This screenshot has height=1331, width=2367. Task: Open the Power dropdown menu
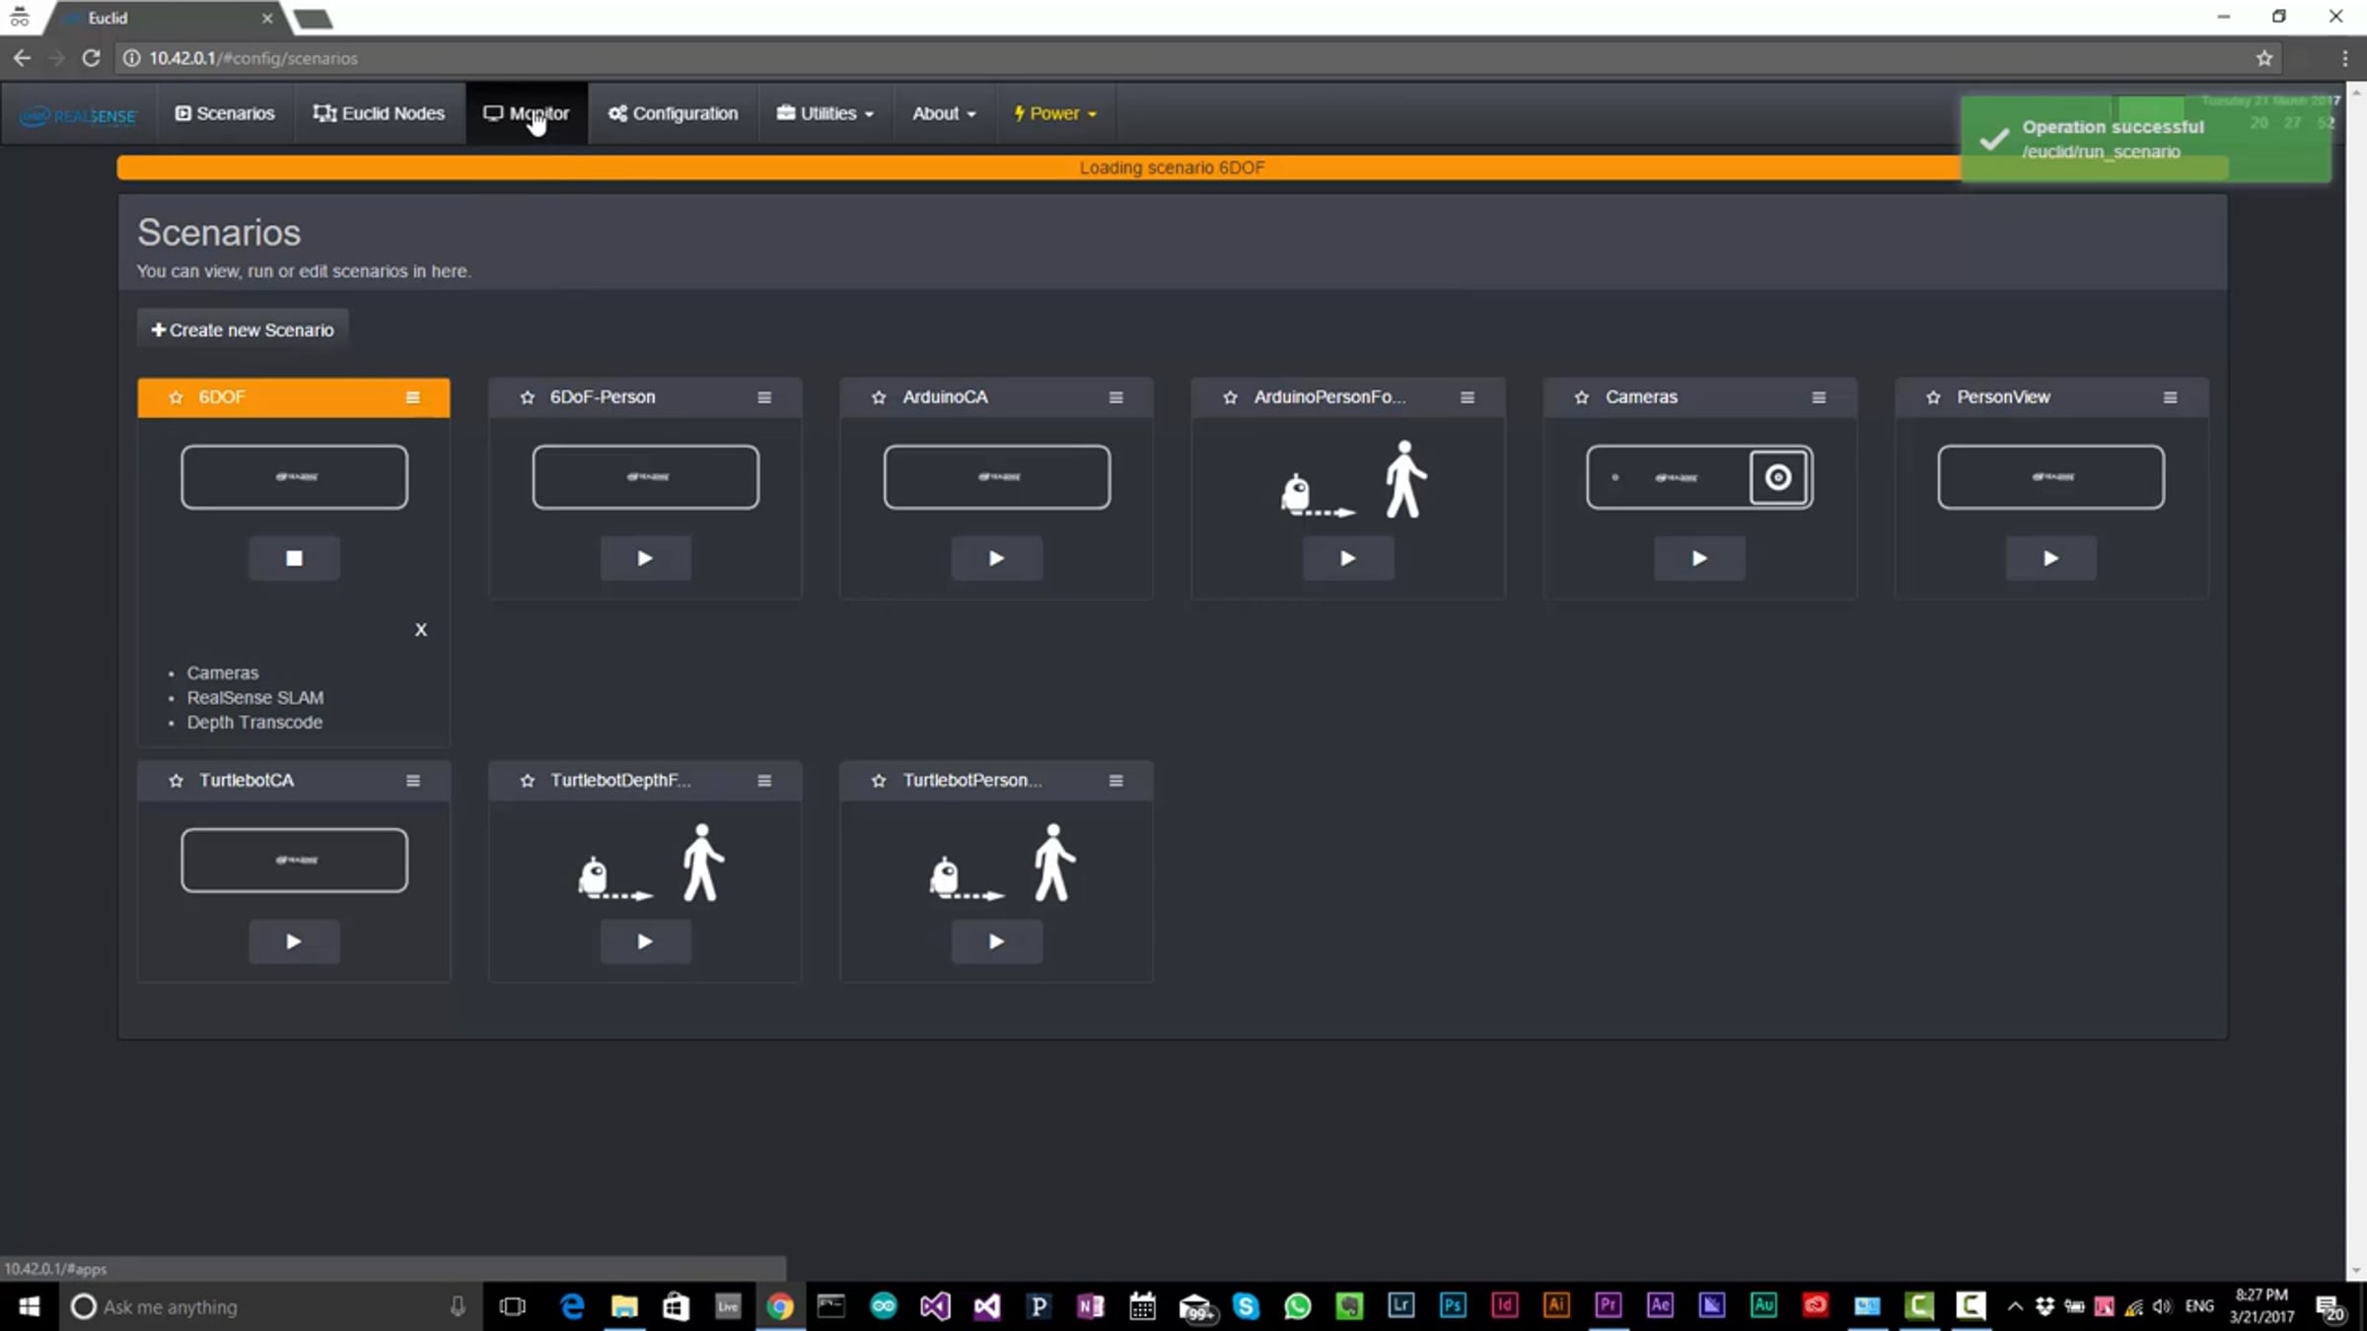tap(1055, 113)
